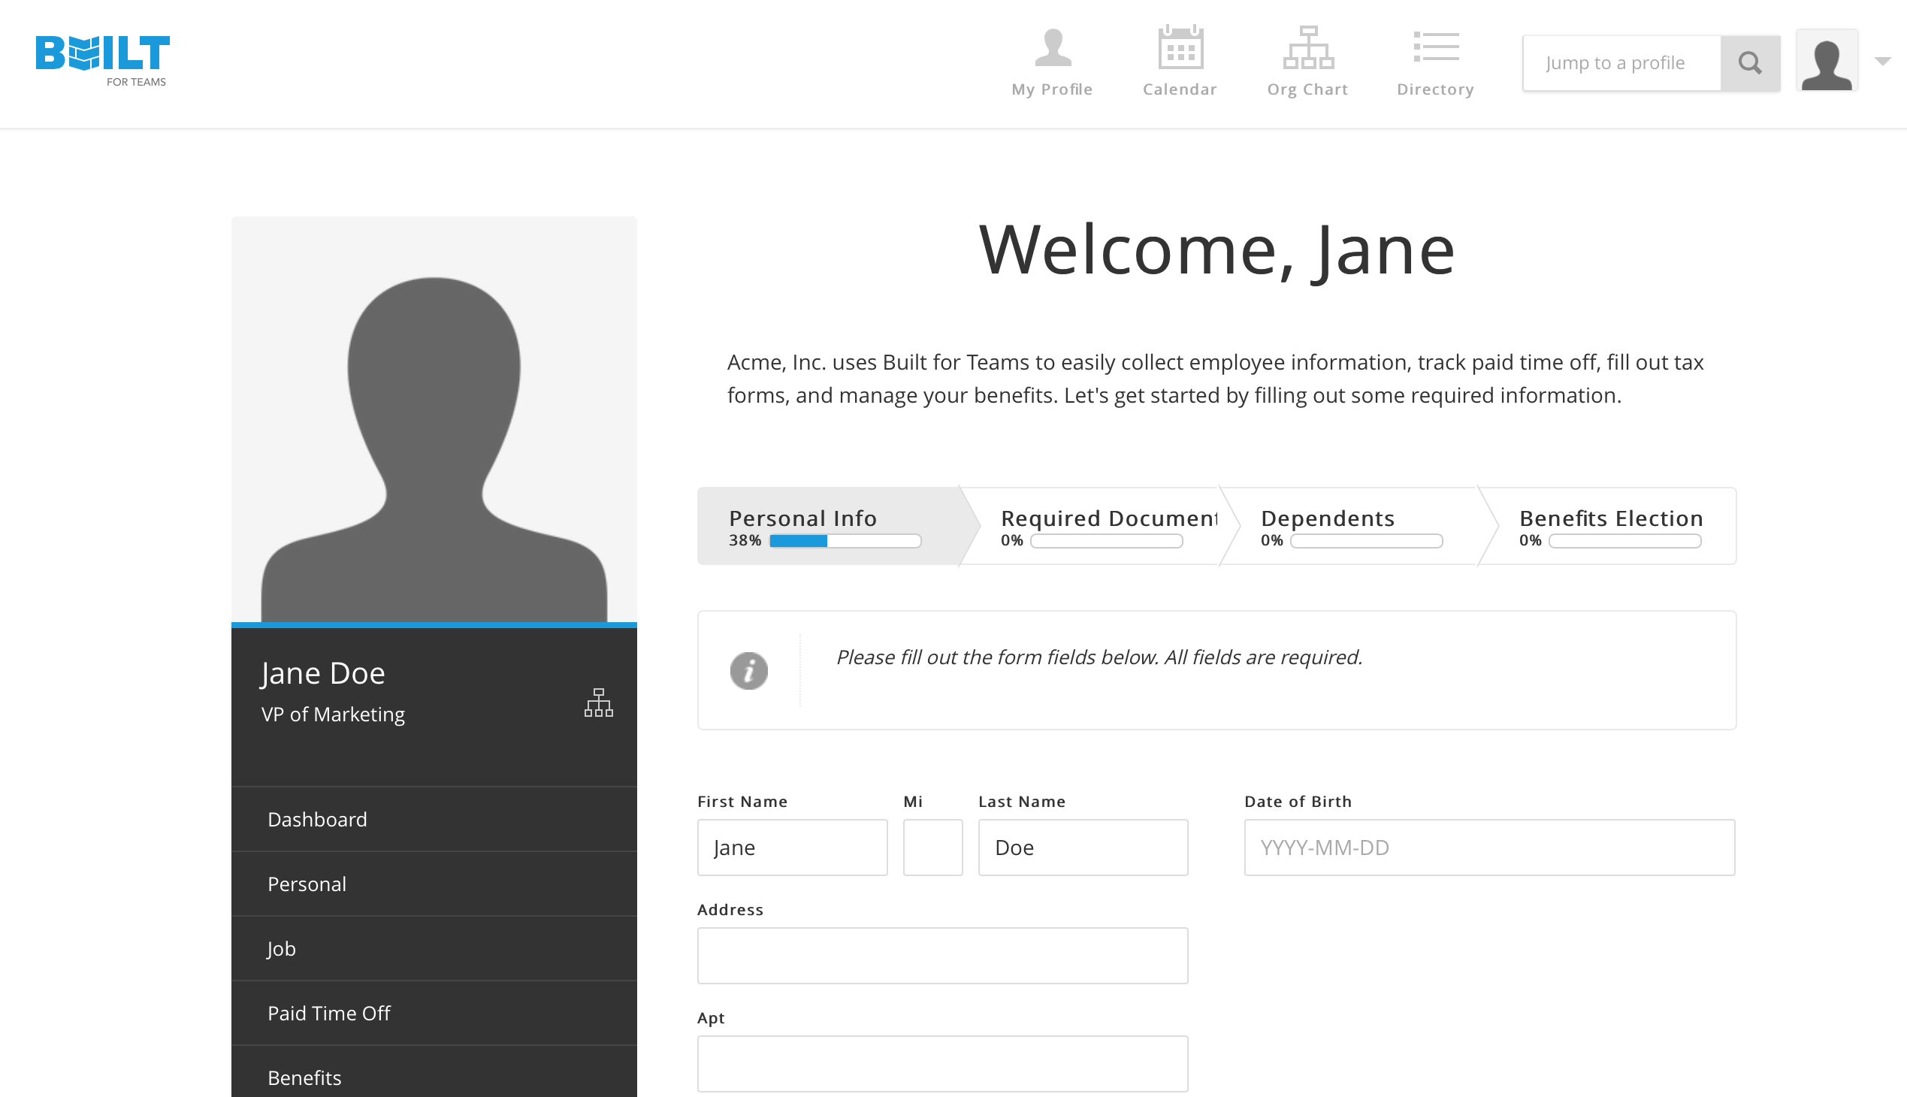Screen dimensions: 1907x1097
Task: Click the Personal Info progress bar
Action: (x=845, y=541)
